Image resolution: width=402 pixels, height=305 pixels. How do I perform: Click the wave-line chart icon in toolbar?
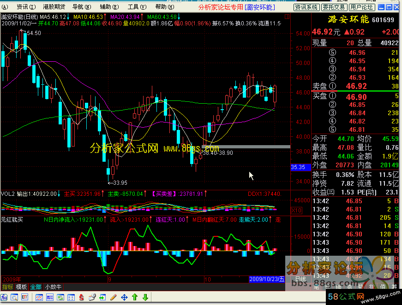click(39, 297)
